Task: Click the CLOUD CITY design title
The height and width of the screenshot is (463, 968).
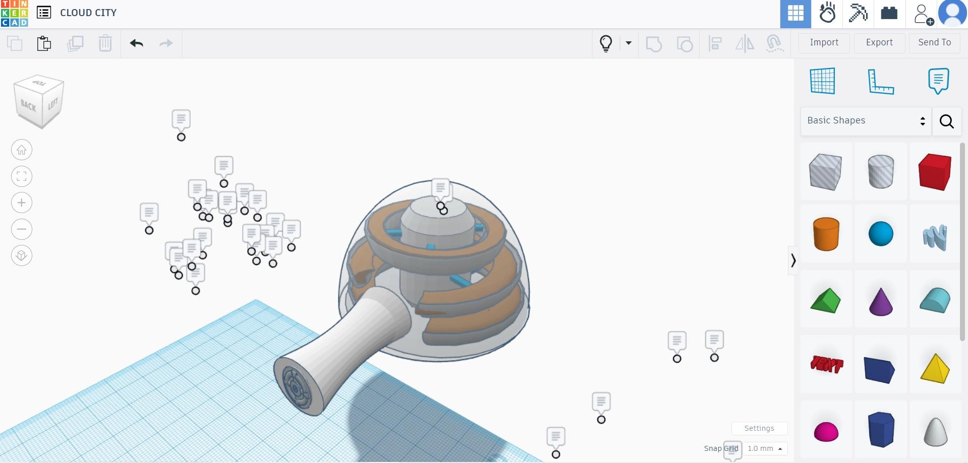Action: pyautogui.click(x=88, y=13)
